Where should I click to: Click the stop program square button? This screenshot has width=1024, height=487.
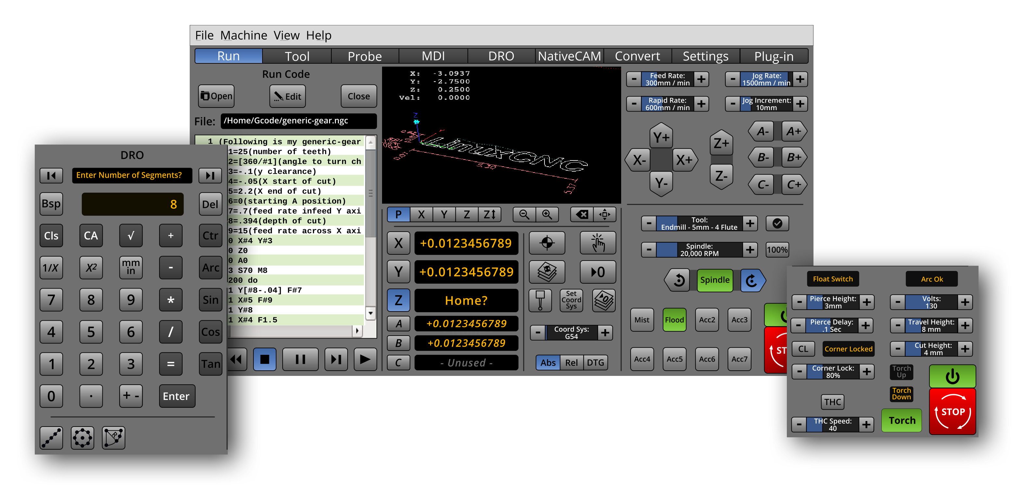tap(265, 359)
